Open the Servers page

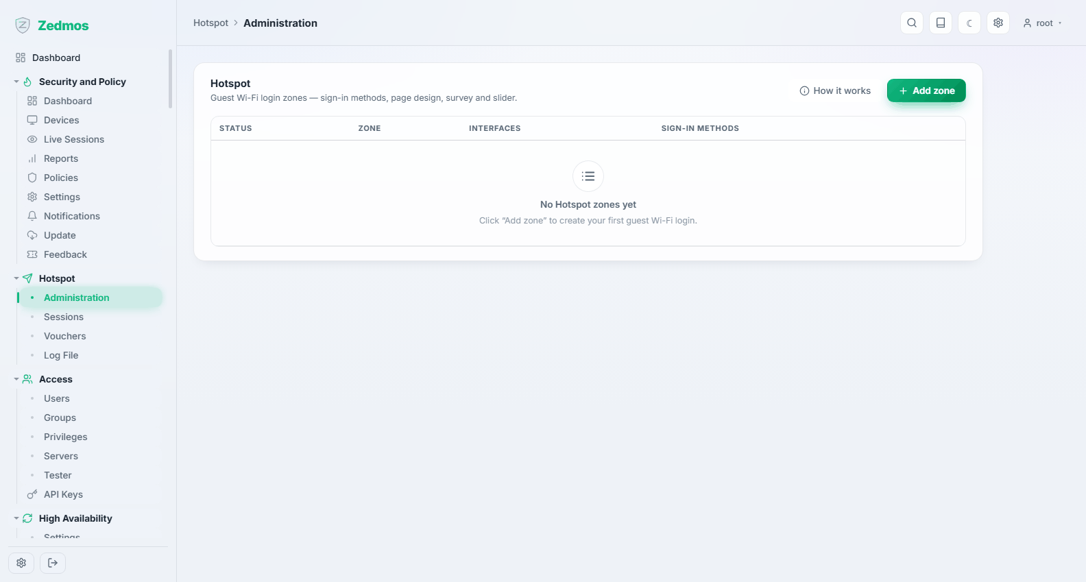91,456
